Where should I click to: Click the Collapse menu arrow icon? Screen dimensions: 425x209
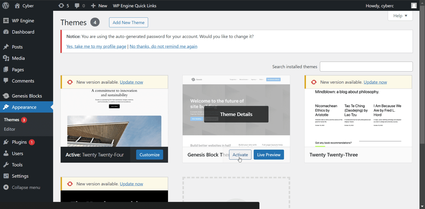point(6,187)
